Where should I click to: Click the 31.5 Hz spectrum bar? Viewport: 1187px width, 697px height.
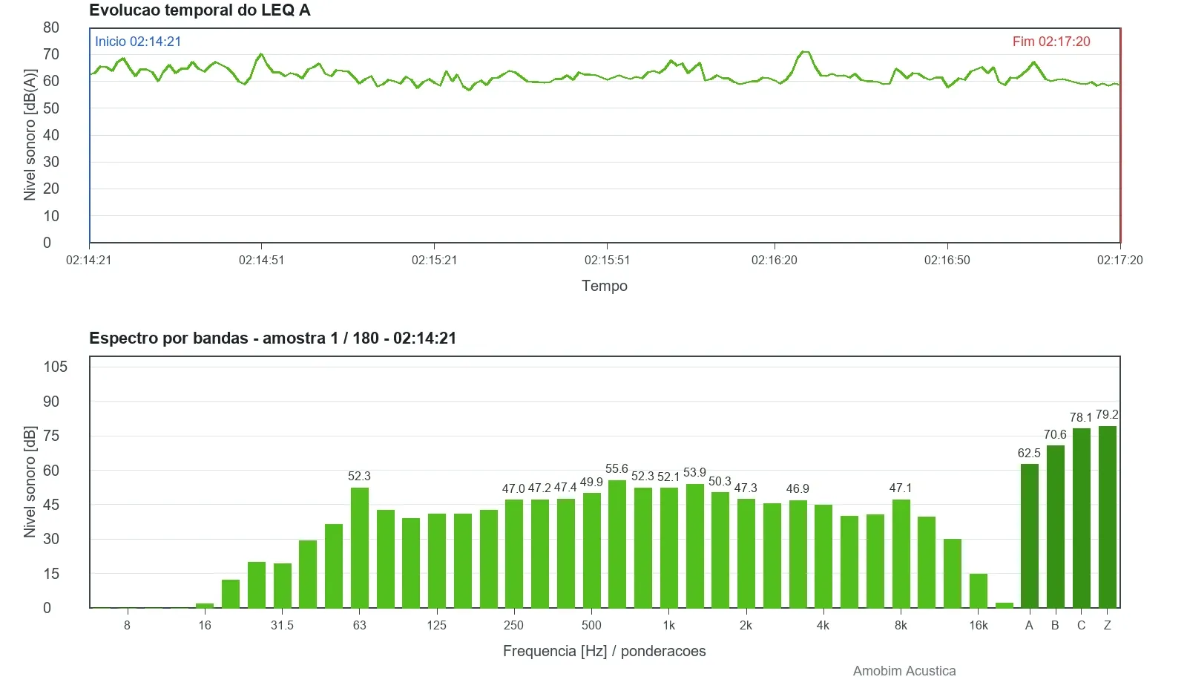(x=283, y=586)
